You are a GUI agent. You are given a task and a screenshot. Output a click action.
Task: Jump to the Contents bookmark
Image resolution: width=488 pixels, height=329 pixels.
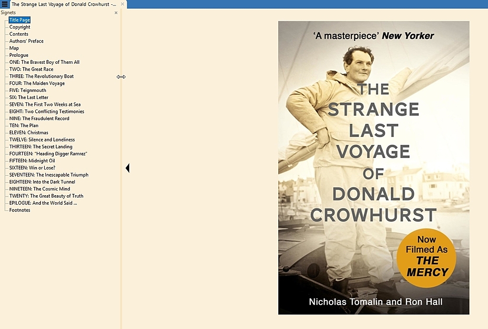[x=19, y=34]
